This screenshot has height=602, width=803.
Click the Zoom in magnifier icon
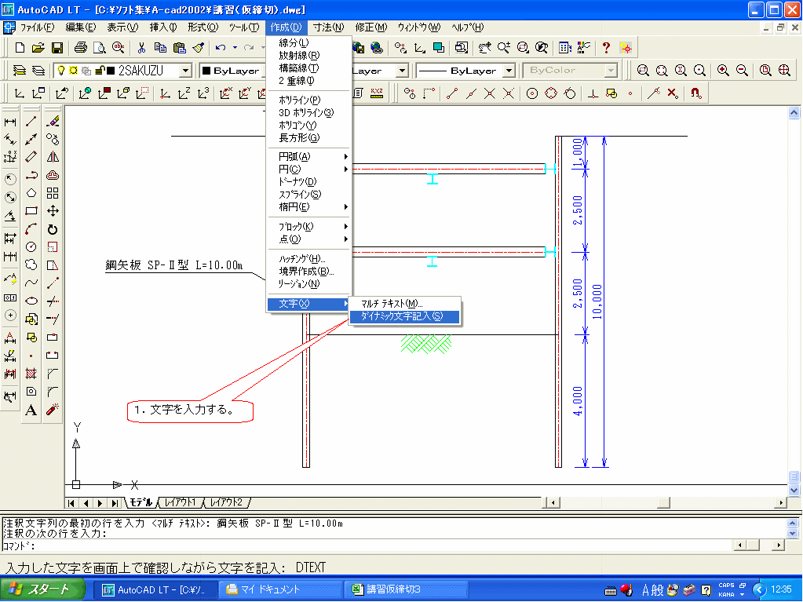click(723, 70)
